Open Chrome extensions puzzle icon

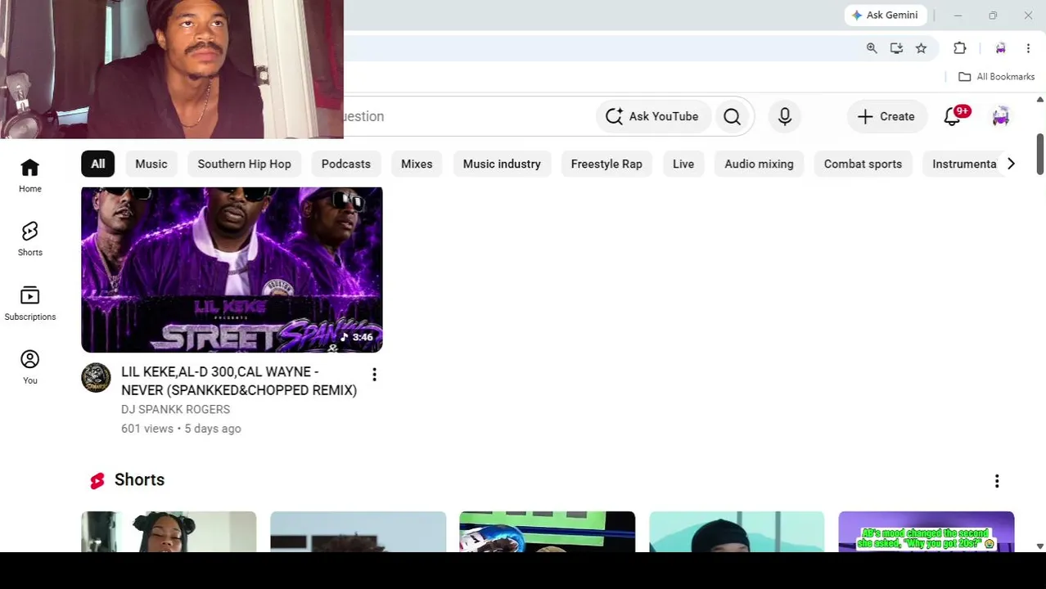[x=959, y=48]
